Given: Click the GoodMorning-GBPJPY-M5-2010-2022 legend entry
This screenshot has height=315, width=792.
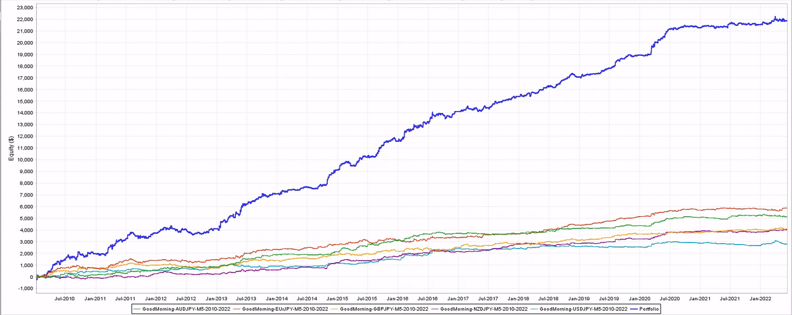Looking at the screenshot, I should click(x=379, y=309).
